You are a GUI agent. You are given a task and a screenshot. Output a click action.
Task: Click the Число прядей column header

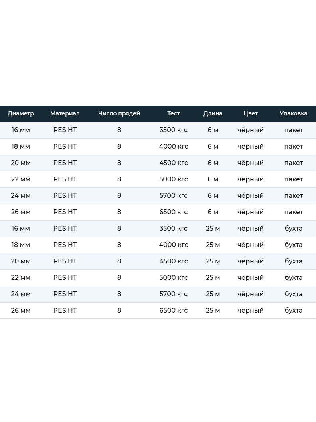click(x=119, y=113)
